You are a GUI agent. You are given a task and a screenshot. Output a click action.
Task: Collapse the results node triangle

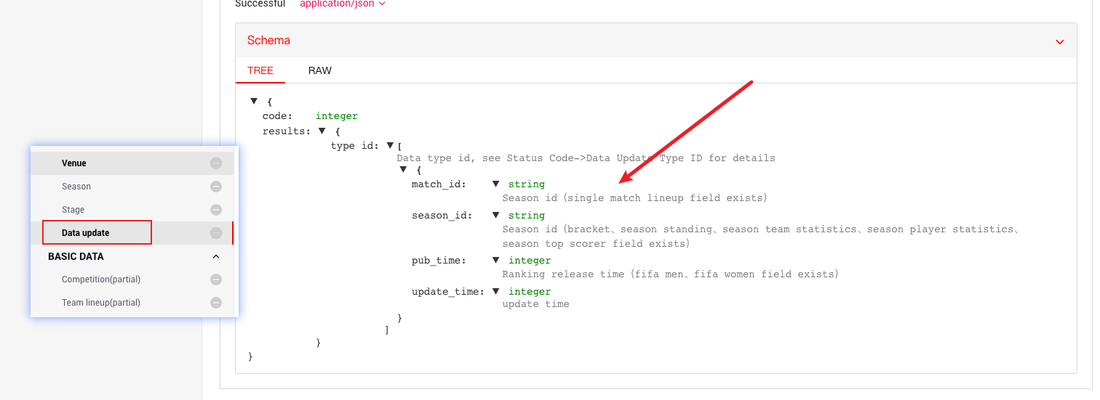click(322, 131)
